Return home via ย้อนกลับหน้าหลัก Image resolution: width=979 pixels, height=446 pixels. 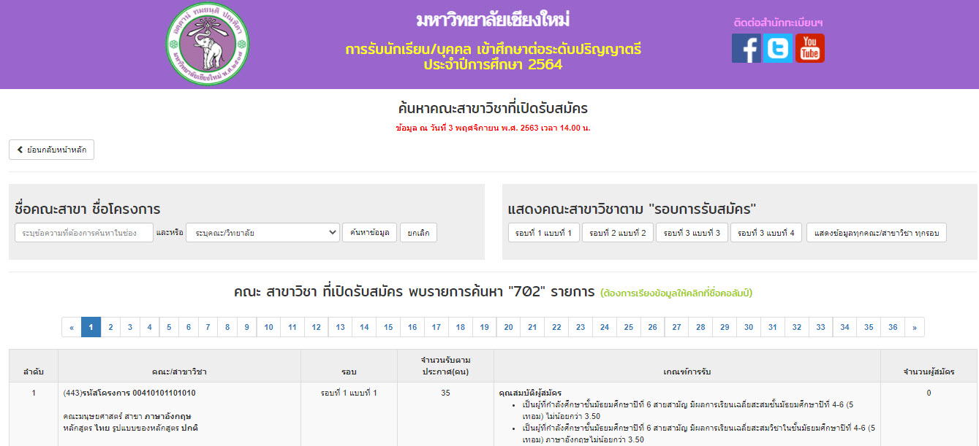click(50, 149)
